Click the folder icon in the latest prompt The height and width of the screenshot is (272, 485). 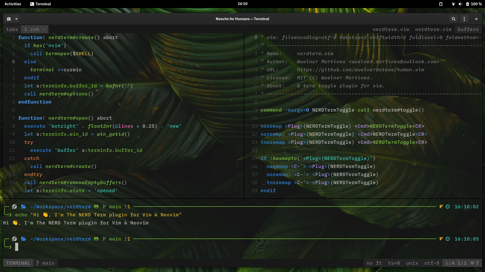click(x=23, y=239)
